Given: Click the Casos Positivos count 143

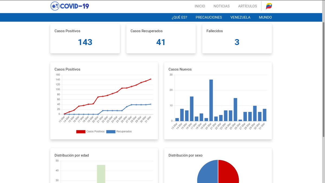Looking at the screenshot, I should coord(85,42).
